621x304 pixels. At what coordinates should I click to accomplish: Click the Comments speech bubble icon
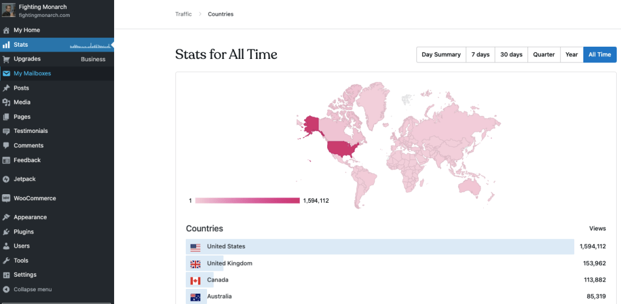click(6, 146)
